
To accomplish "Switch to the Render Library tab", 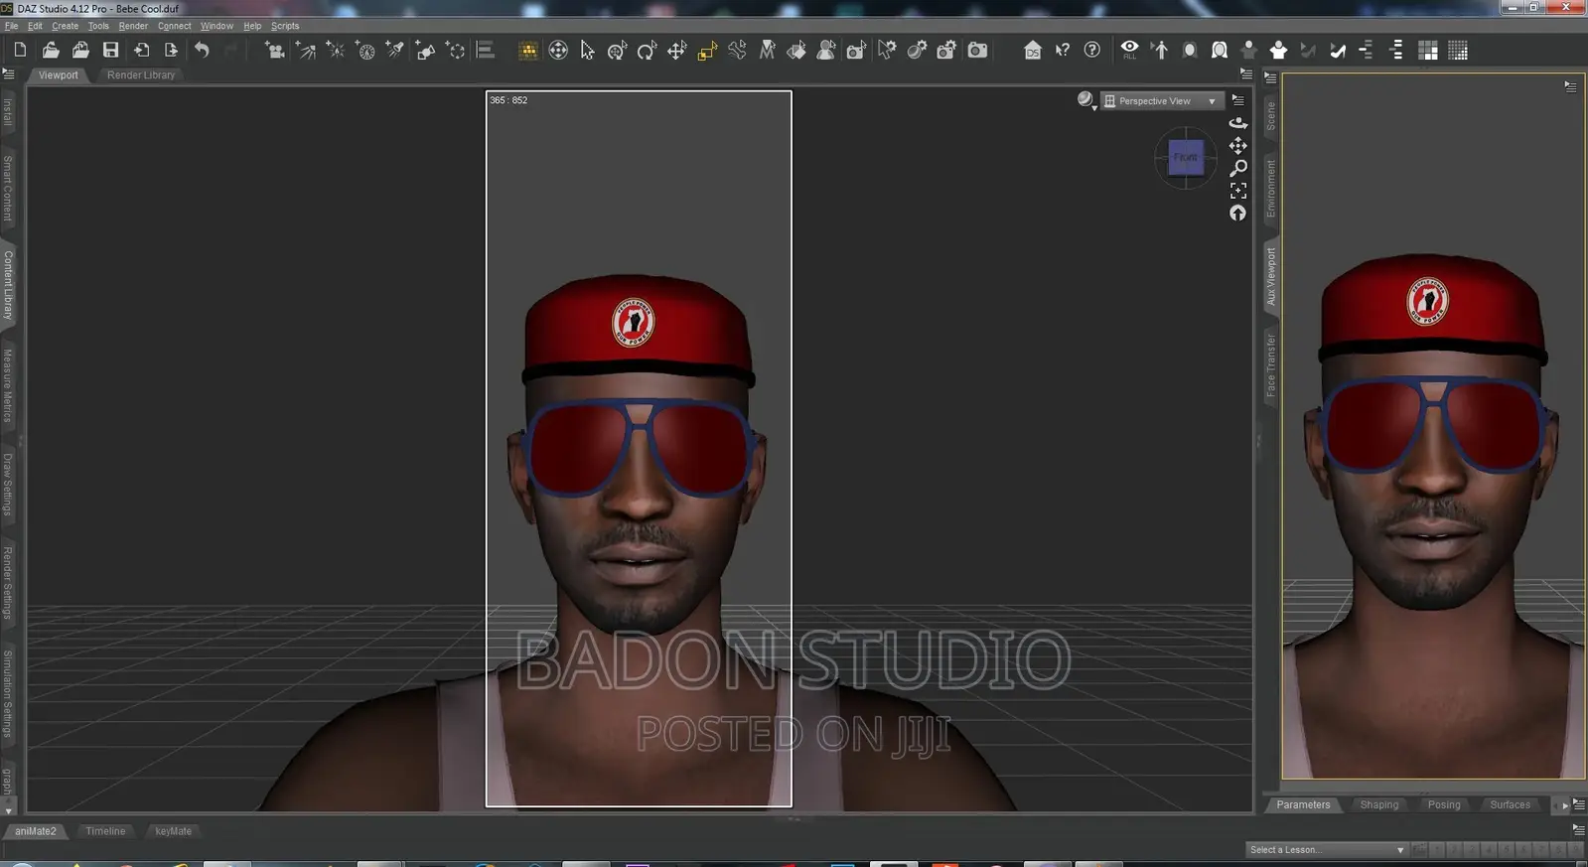I will point(141,75).
